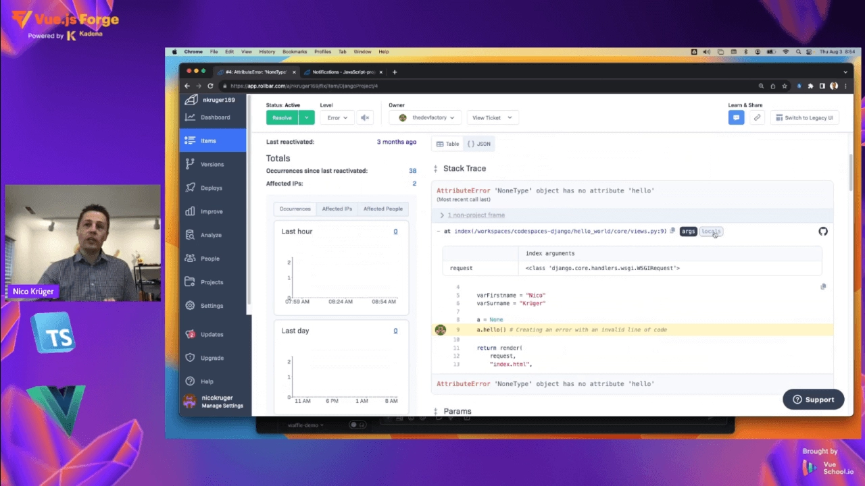Switch the stack trace view to JSON
The height and width of the screenshot is (486, 865).
point(479,144)
